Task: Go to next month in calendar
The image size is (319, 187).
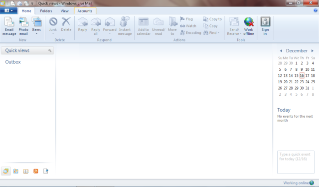Action: [x=313, y=51]
